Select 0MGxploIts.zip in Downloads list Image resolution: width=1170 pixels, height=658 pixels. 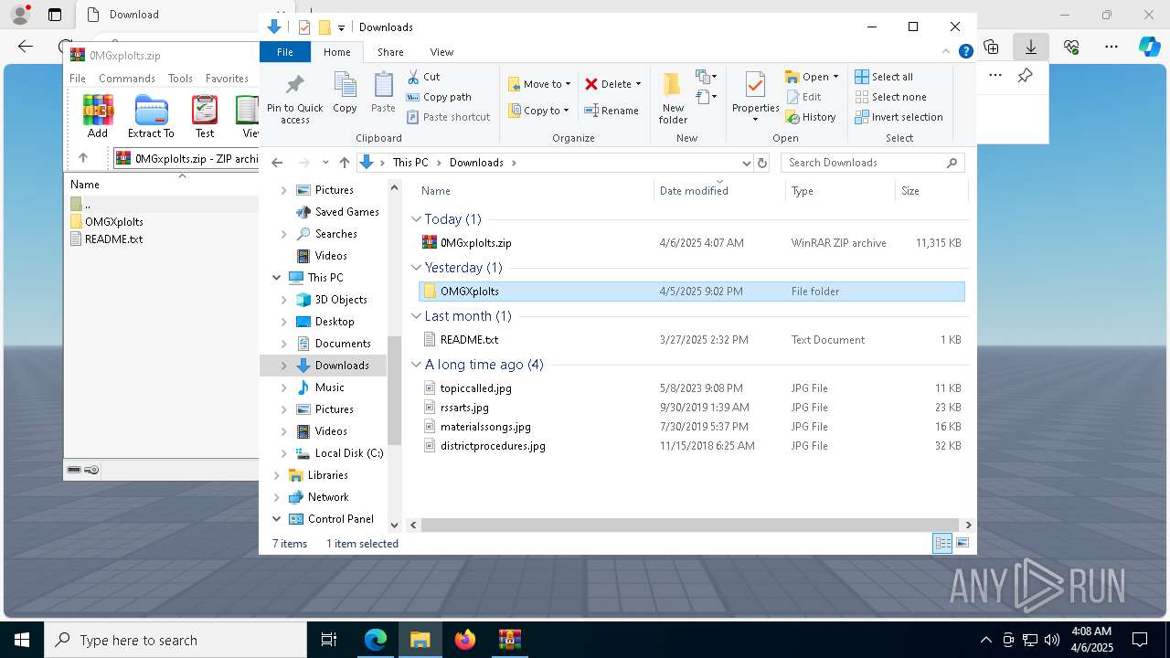pyautogui.click(x=692, y=243)
